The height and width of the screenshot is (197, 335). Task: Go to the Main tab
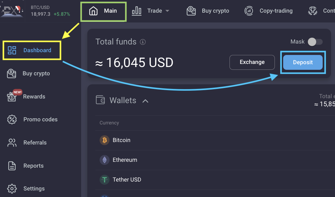[x=103, y=11]
